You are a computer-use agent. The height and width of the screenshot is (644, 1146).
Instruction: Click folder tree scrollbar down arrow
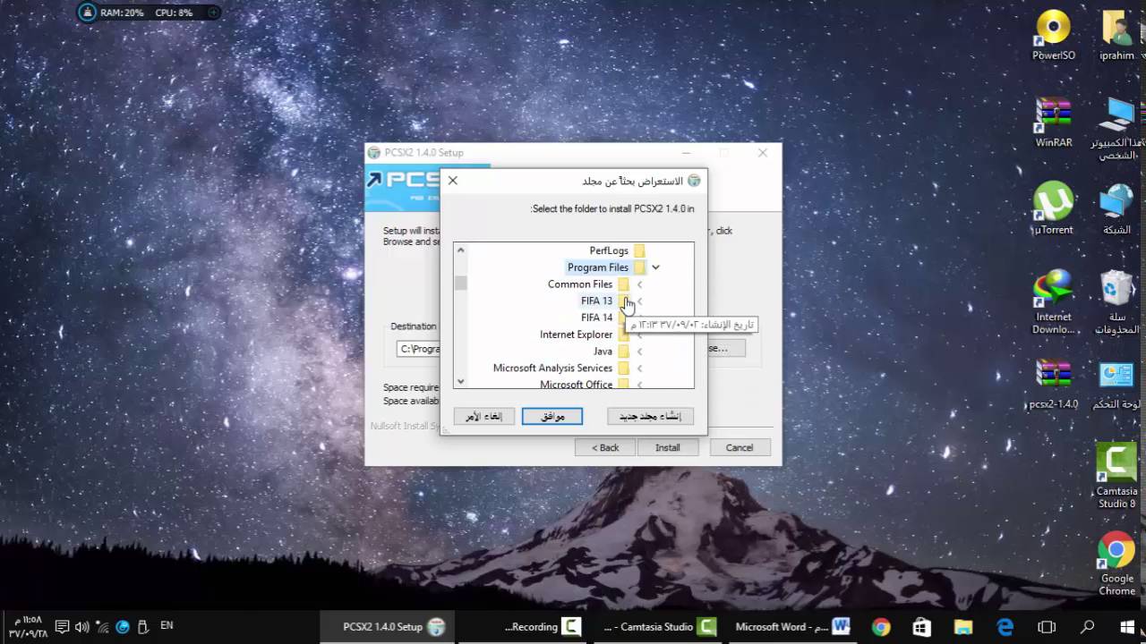pos(461,381)
